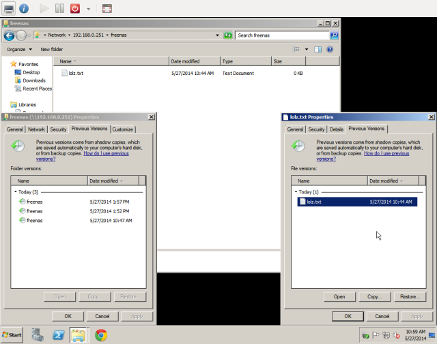Sort Explorer by Date modified column
This screenshot has height=344, width=437.
pyautogui.click(x=195, y=61)
